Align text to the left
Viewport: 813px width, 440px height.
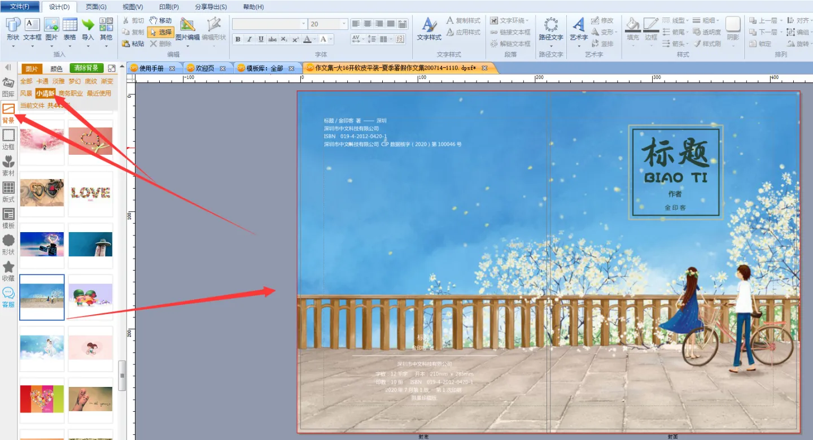click(356, 24)
